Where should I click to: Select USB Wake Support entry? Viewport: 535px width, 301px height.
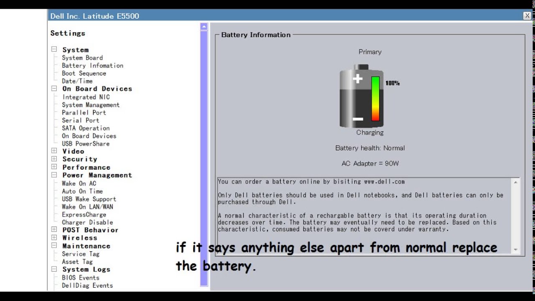coord(89,199)
